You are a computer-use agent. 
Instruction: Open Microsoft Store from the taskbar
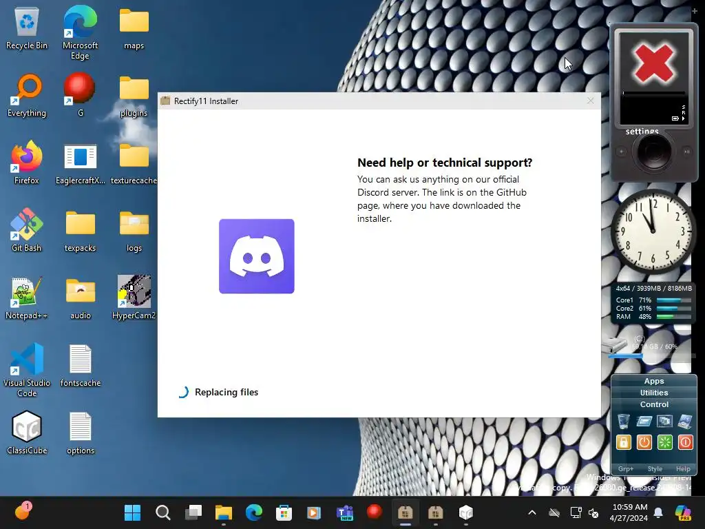pos(284,512)
